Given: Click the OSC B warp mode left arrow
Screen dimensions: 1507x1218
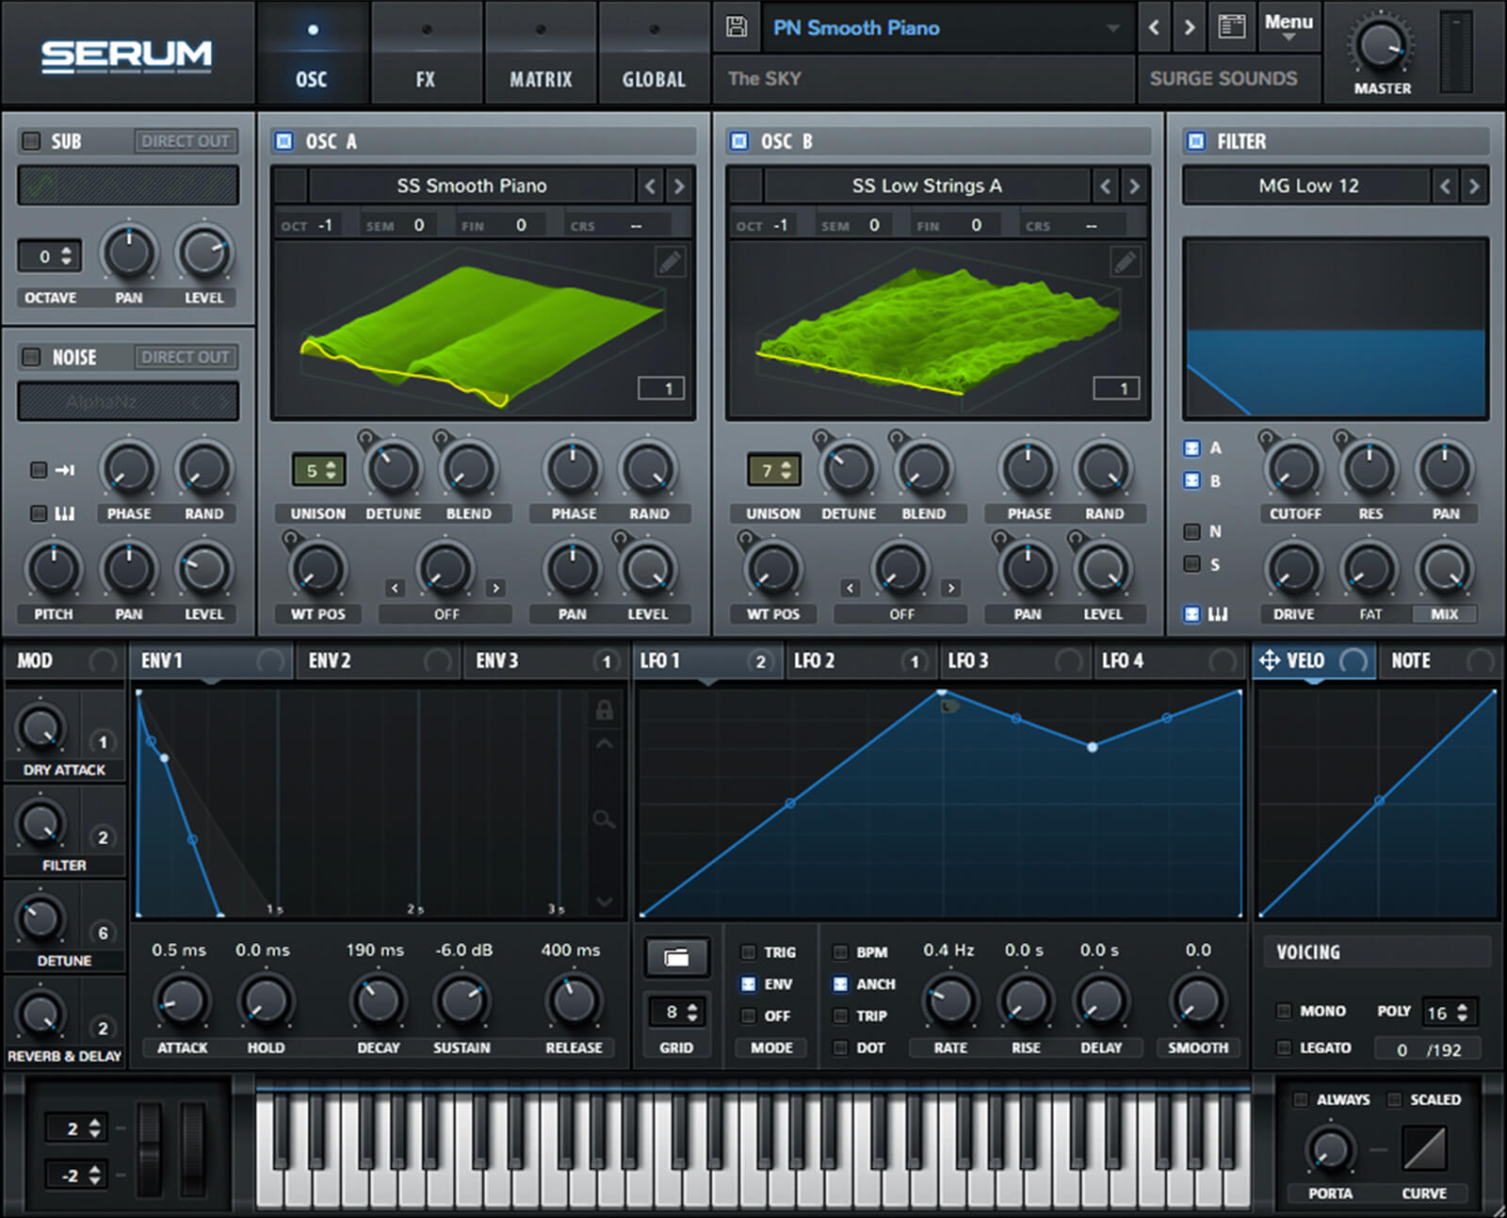Looking at the screenshot, I should point(851,588).
